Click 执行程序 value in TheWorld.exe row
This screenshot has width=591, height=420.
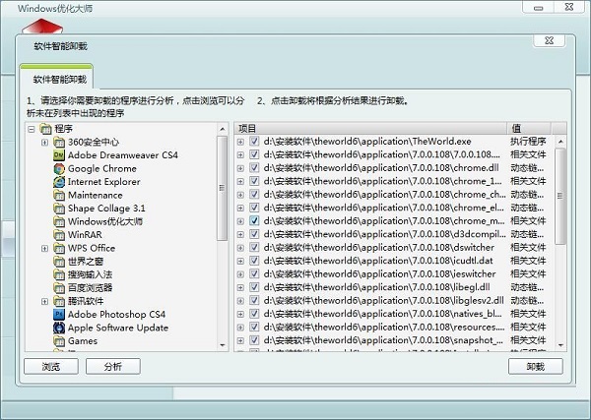tap(528, 142)
